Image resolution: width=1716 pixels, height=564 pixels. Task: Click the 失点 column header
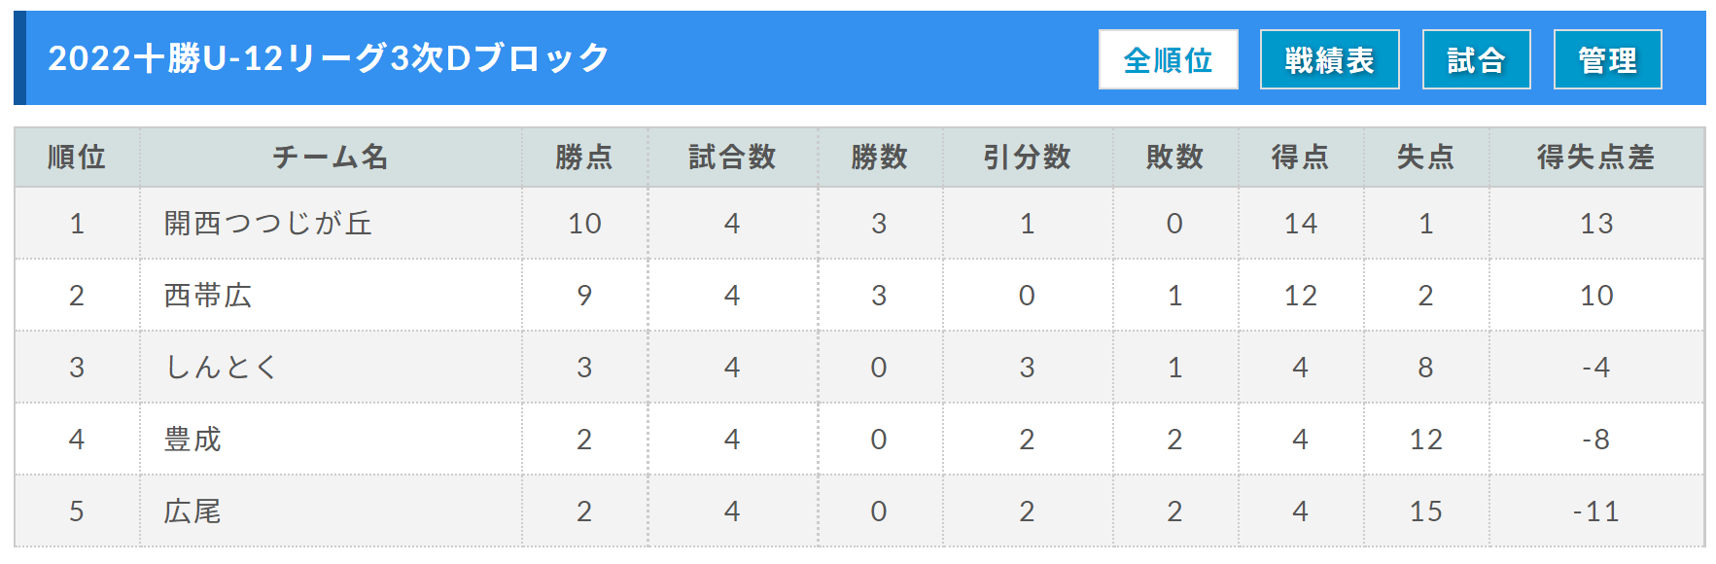[x=1425, y=157]
